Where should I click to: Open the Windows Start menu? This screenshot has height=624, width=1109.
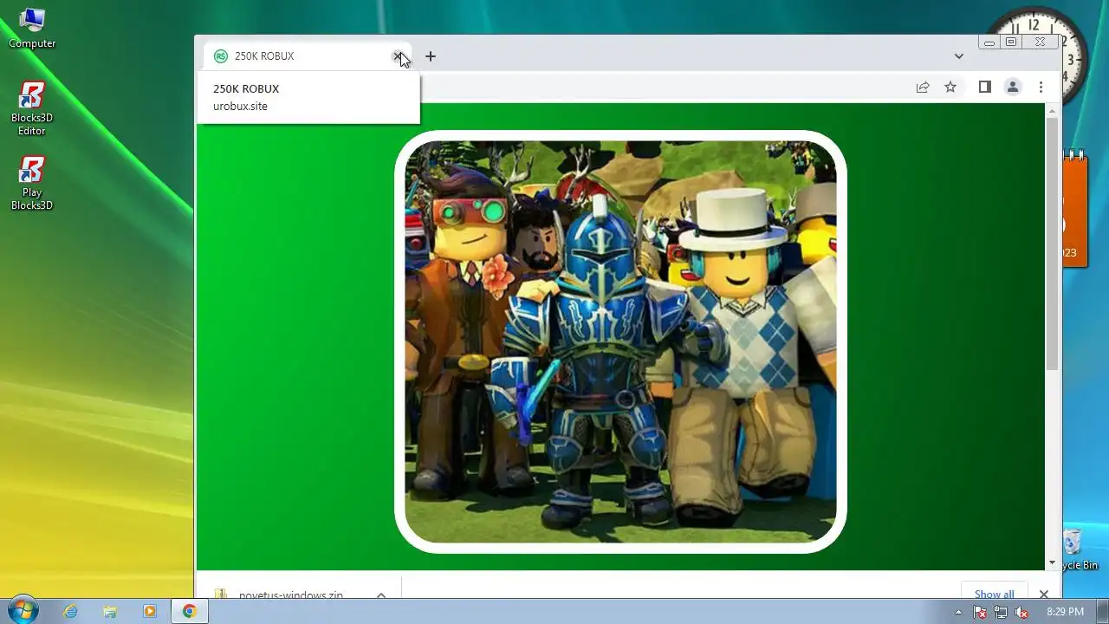pyautogui.click(x=23, y=610)
